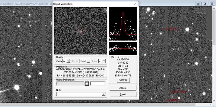Close the background FITS image window
Image resolution: width=216 pixels, height=107 pixels.
(212, 4)
